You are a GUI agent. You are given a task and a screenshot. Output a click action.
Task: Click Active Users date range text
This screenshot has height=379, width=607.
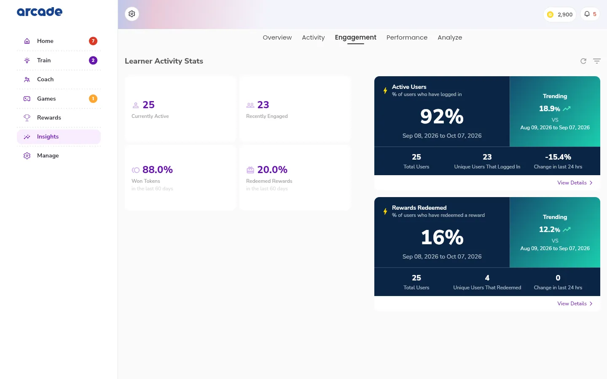point(442,136)
